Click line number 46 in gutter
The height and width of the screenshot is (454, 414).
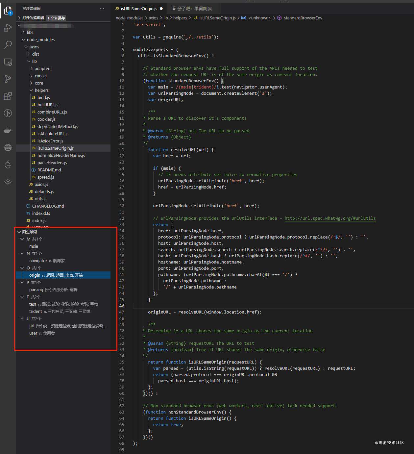point(122,306)
